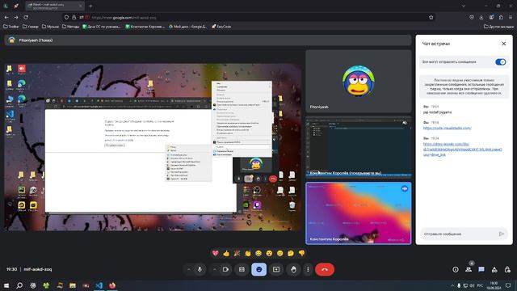
Task: Select Konstantin Korolev's camera tile
Action: [359, 213]
